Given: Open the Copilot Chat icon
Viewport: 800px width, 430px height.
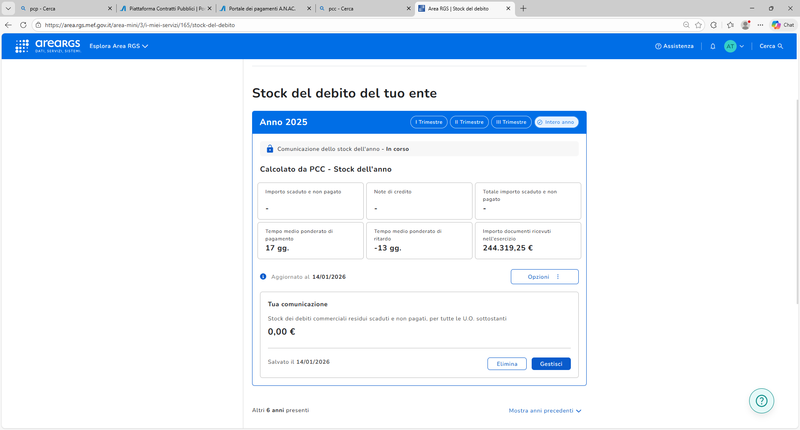Looking at the screenshot, I should tap(783, 25).
